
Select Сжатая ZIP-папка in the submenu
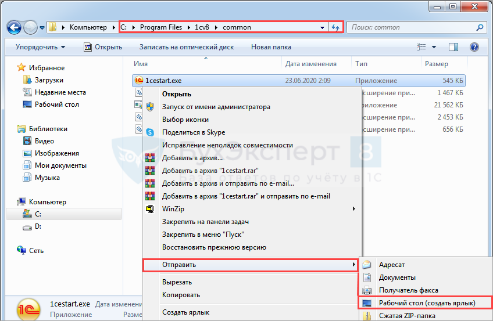pyautogui.click(x=426, y=315)
